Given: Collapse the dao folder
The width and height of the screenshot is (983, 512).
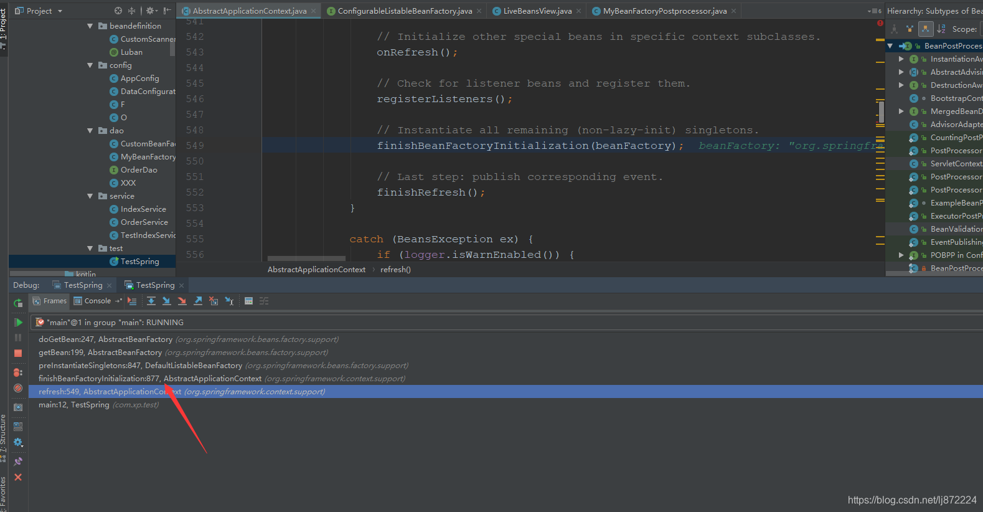Looking at the screenshot, I should click(x=90, y=130).
